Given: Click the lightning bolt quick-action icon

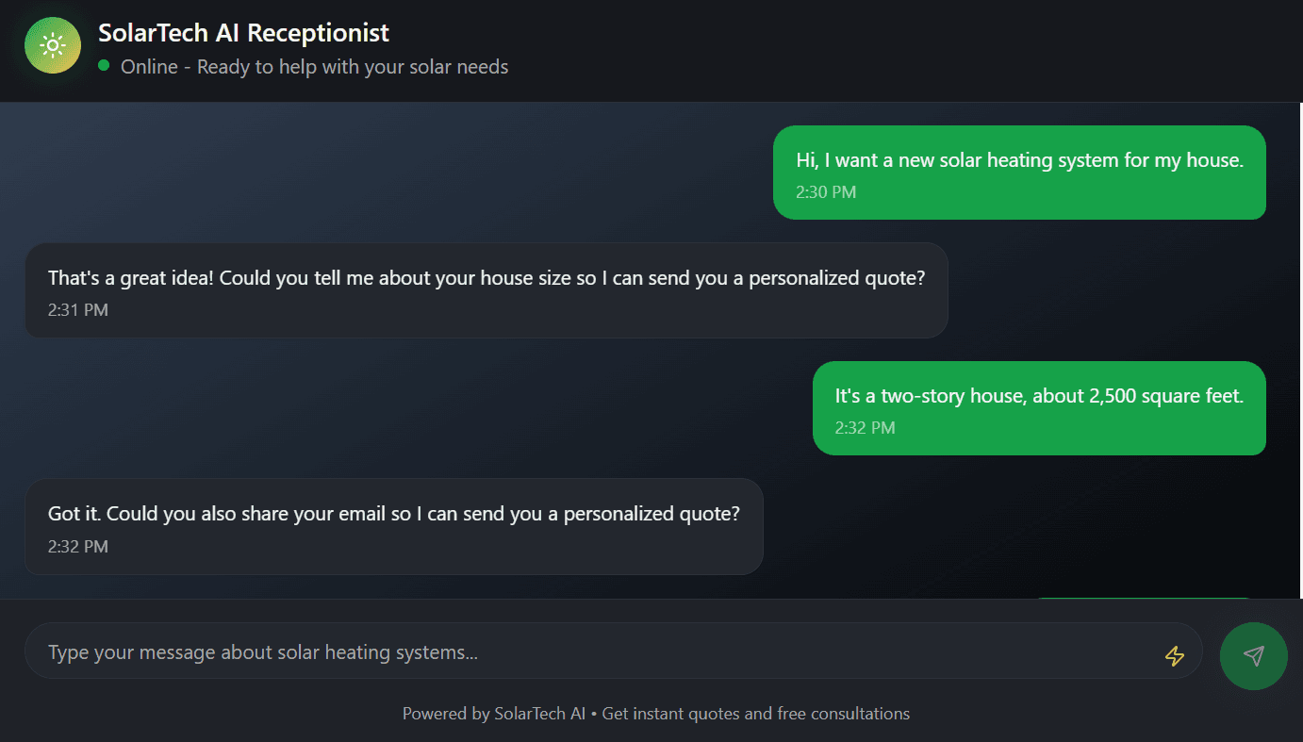Looking at the screenshot, I should [x=1174, y=656].
